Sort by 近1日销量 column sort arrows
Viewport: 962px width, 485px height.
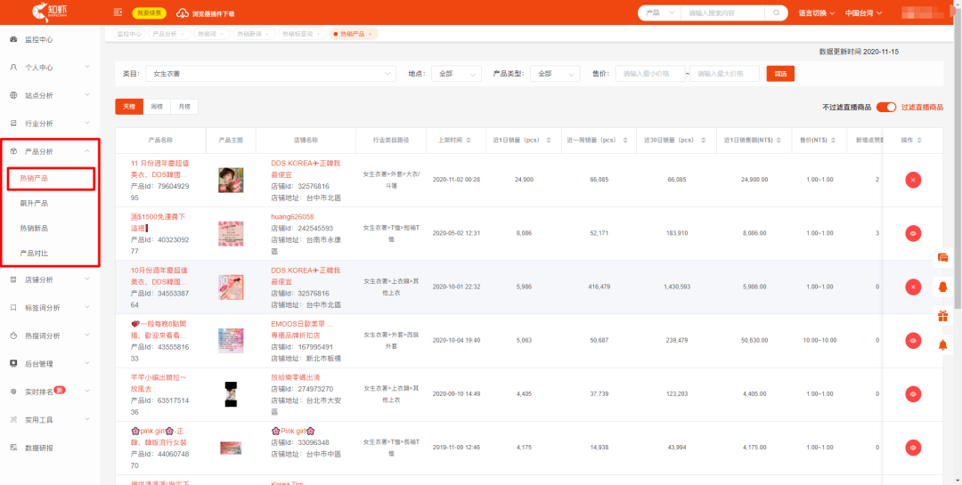546,141
